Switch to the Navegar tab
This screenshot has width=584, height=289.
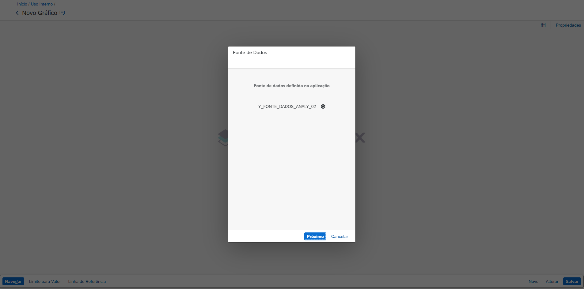(x=13, y=281)
